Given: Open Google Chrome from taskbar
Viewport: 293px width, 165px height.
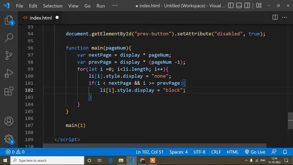Looking at the screenshot, I should 142,160.
